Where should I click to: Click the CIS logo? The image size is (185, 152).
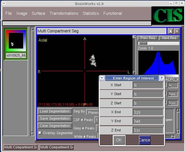[168, 15]
